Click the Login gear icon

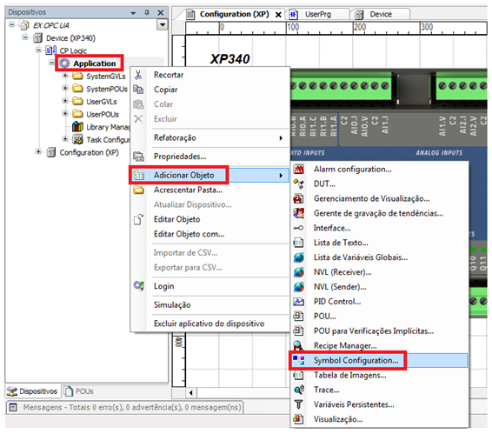[x=138, y=286]
